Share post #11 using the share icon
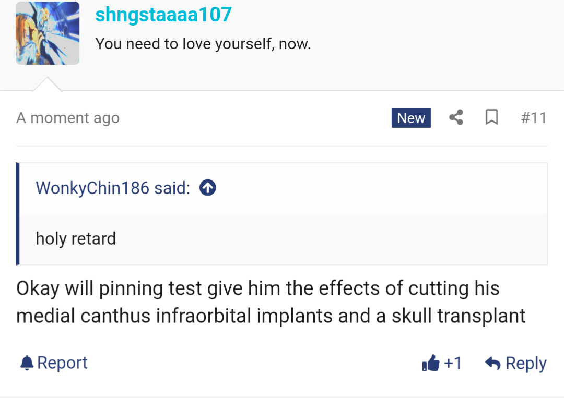Image resolution: width=564 pixels, height=398 pixels. [x=456, y=117]
